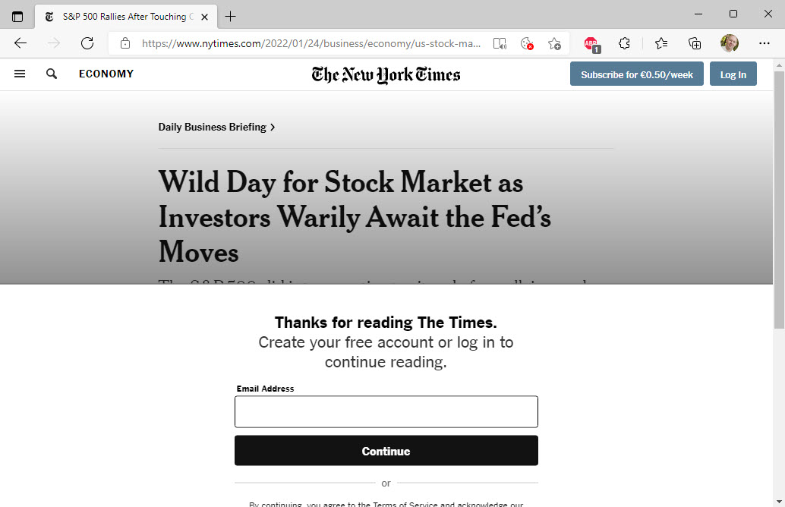Open a new tab with the plus button

pos(230,17)
